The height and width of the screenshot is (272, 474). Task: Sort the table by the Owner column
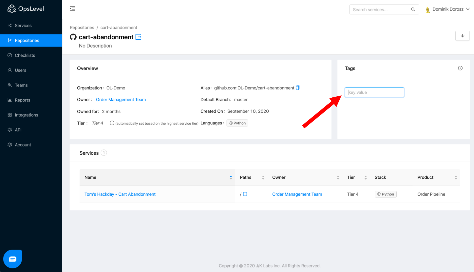pyautogui.click(x=305, y=177)
